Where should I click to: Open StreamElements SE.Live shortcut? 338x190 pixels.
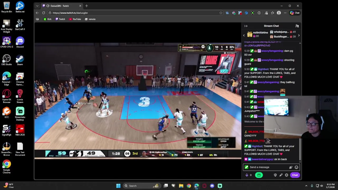pos(7,149)
